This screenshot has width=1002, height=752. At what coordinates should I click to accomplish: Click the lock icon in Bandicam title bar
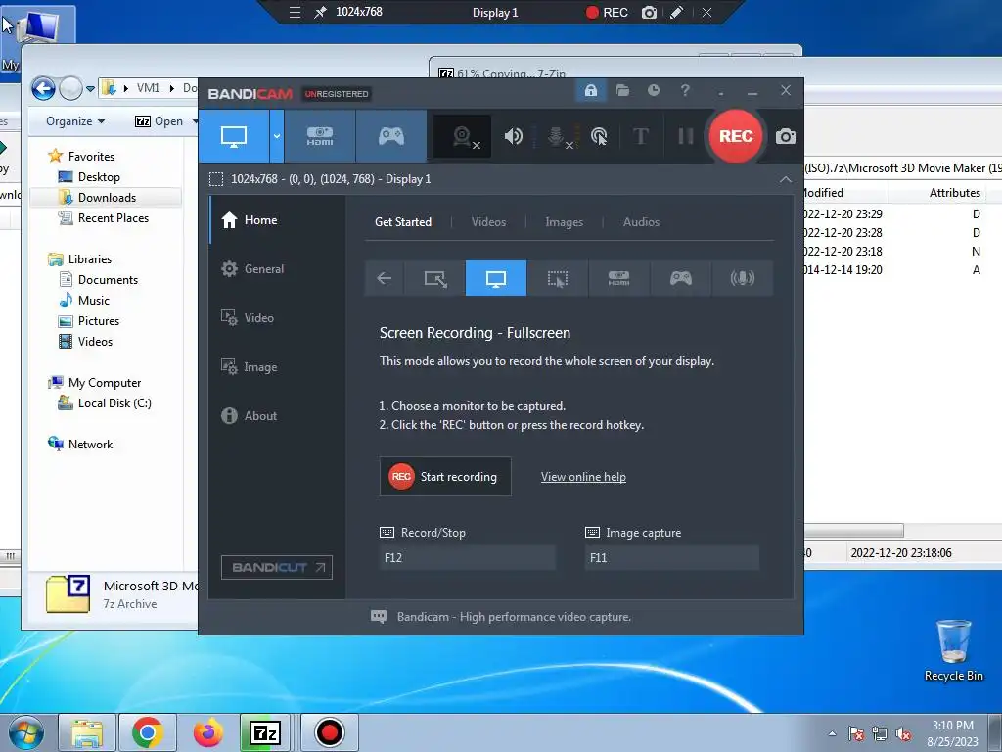pos(591,91)
